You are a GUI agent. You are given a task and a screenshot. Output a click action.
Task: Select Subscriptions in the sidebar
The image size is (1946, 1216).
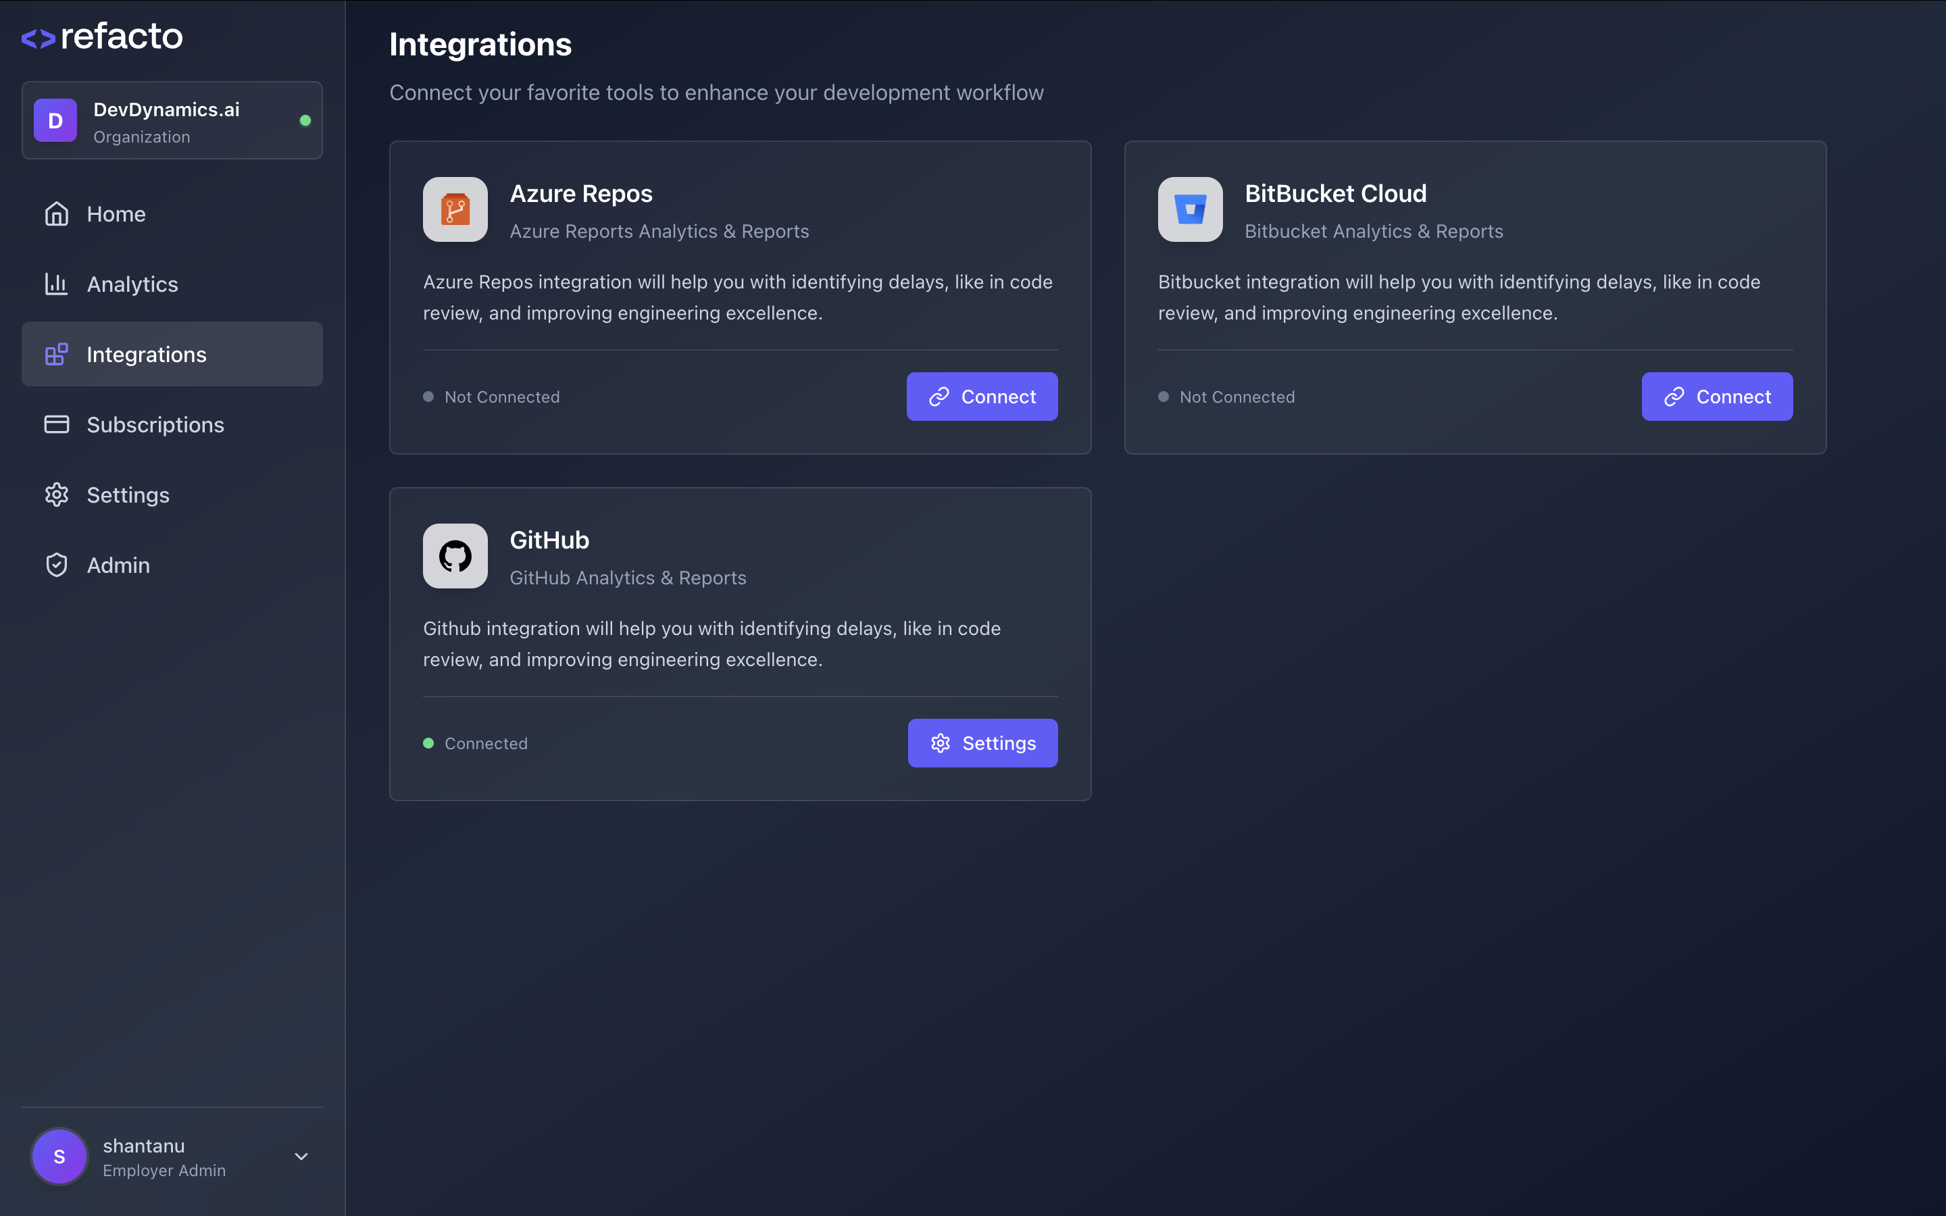tap(155, 424)
